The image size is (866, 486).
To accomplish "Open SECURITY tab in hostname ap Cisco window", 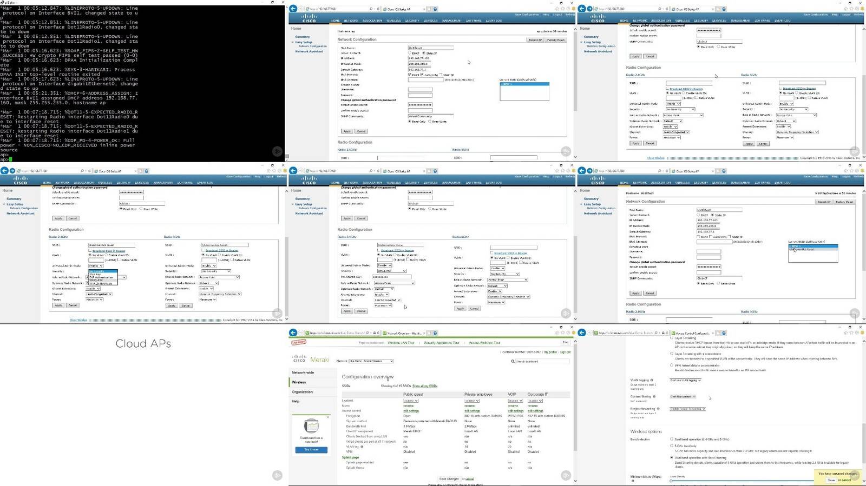I will [x=412, y=21].
